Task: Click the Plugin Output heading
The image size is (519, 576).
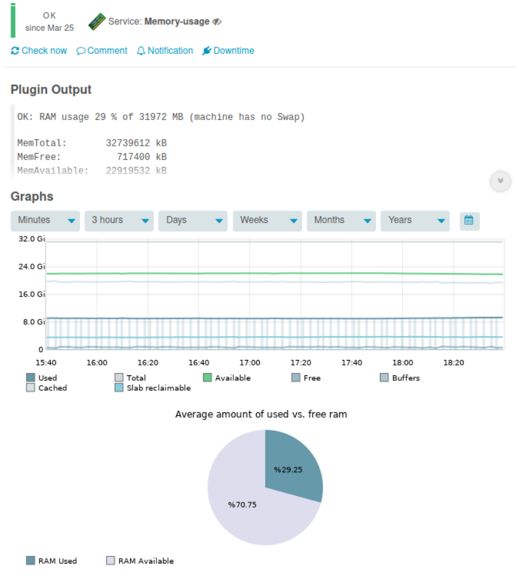Action: (x=51, y=90)
